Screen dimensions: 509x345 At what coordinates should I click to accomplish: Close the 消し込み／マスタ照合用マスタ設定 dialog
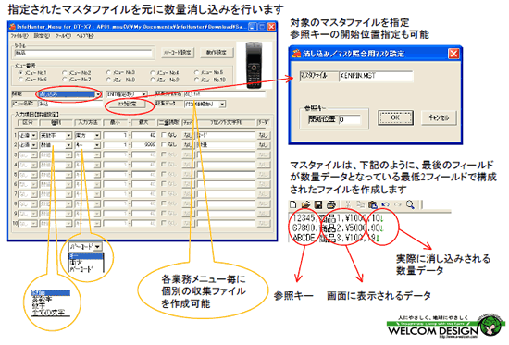[453, 54]
